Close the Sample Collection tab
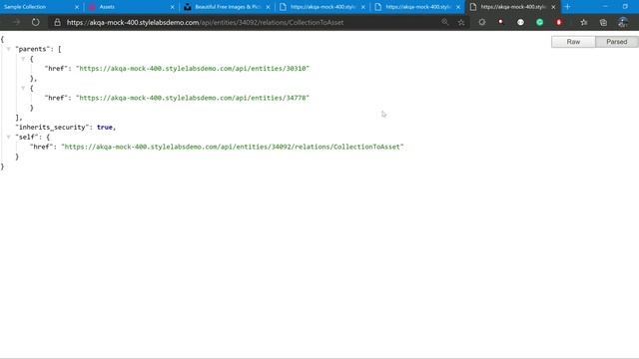639x359 pixels. (x=77, y=7)
